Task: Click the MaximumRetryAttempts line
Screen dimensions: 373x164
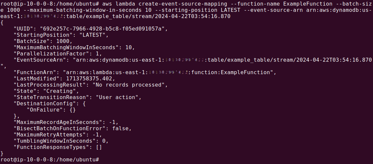Action: pos(58,134)
